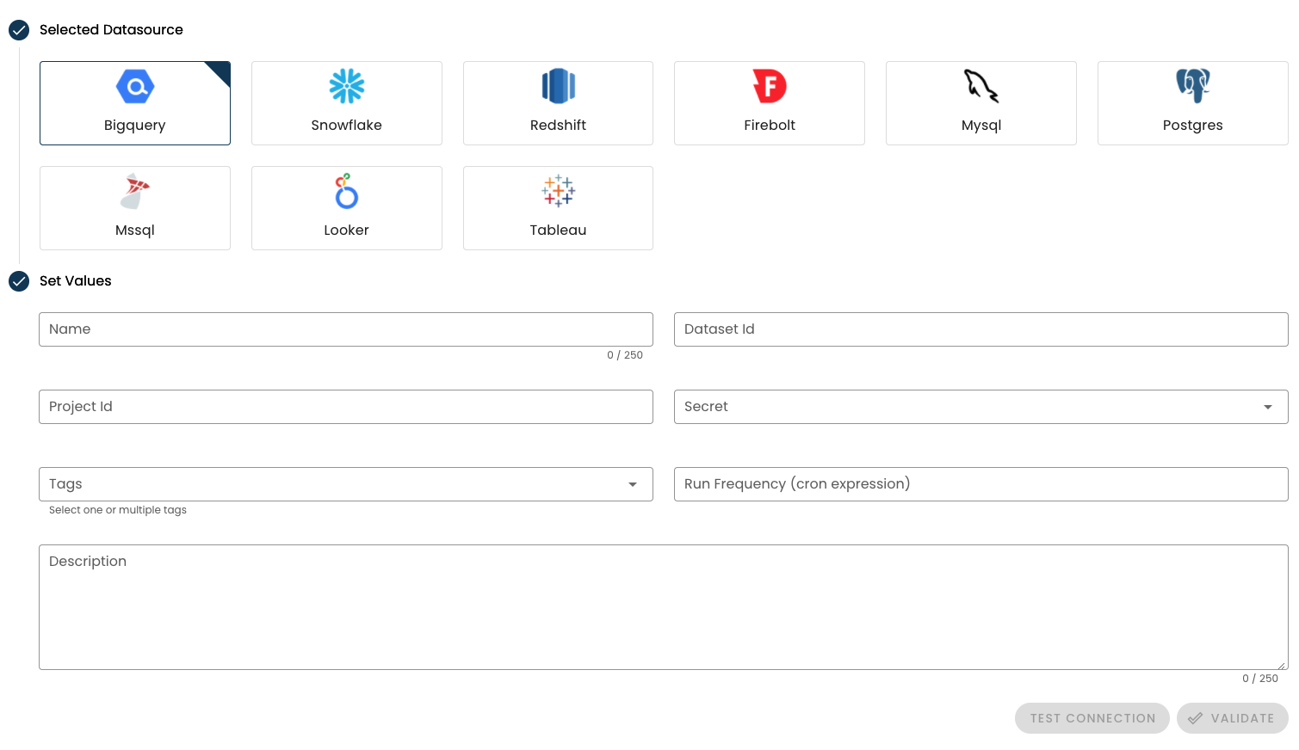This screenshot has height=750, width=1299.
Task: Click the 'Select one or multiple tags' hint
Action: [x=118, y=510]
